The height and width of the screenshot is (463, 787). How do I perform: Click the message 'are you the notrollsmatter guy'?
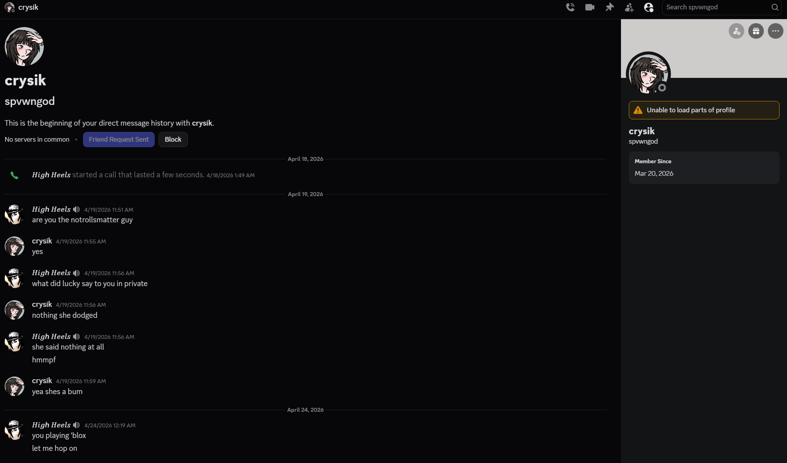82,220
